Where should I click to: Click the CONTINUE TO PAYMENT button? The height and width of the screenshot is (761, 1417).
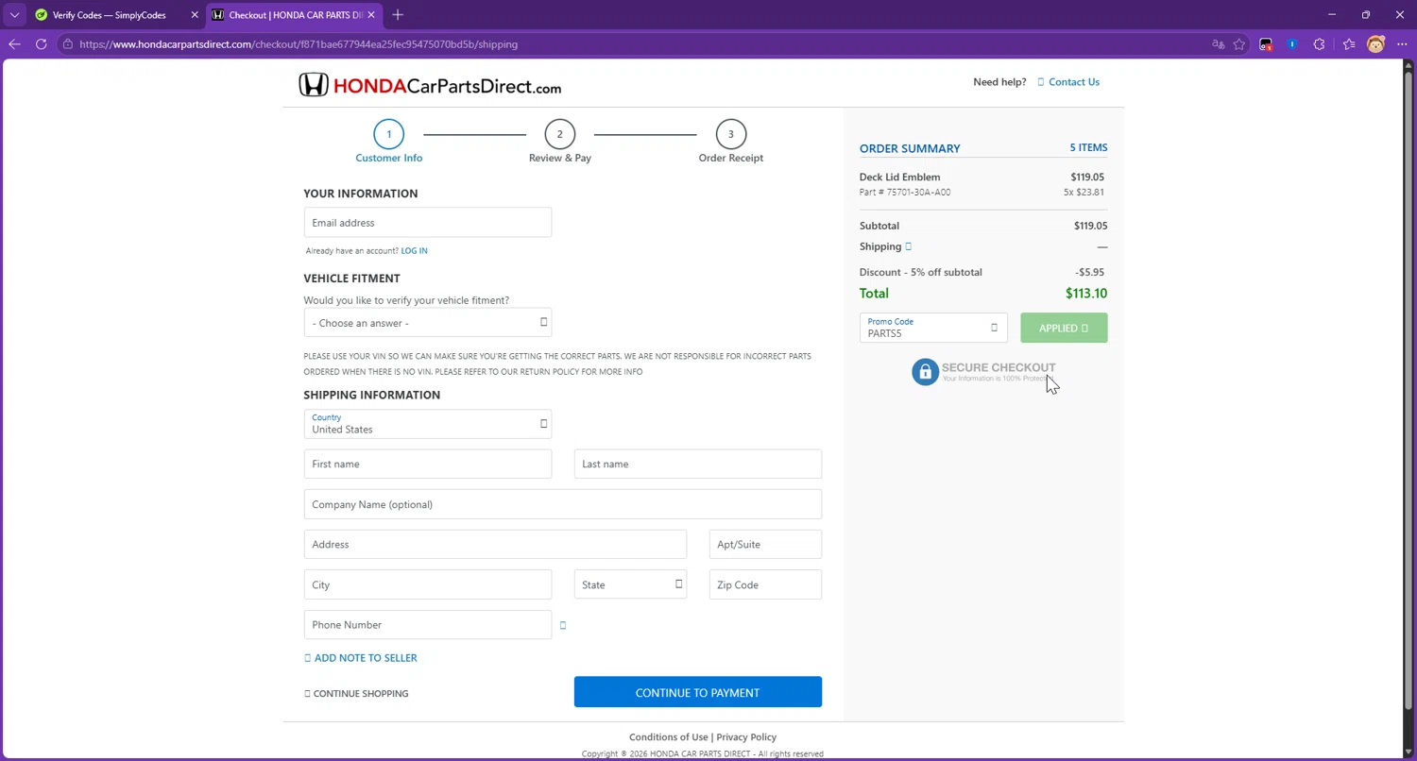tap(698, 692)
